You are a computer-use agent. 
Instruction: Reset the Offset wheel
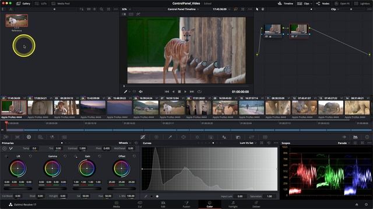point(135,156)
